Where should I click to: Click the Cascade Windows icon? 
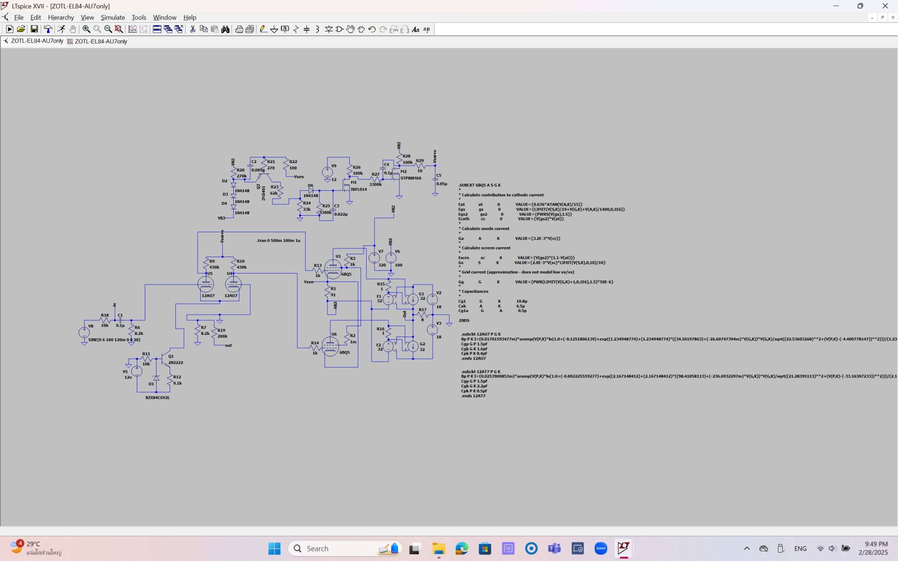168,29
